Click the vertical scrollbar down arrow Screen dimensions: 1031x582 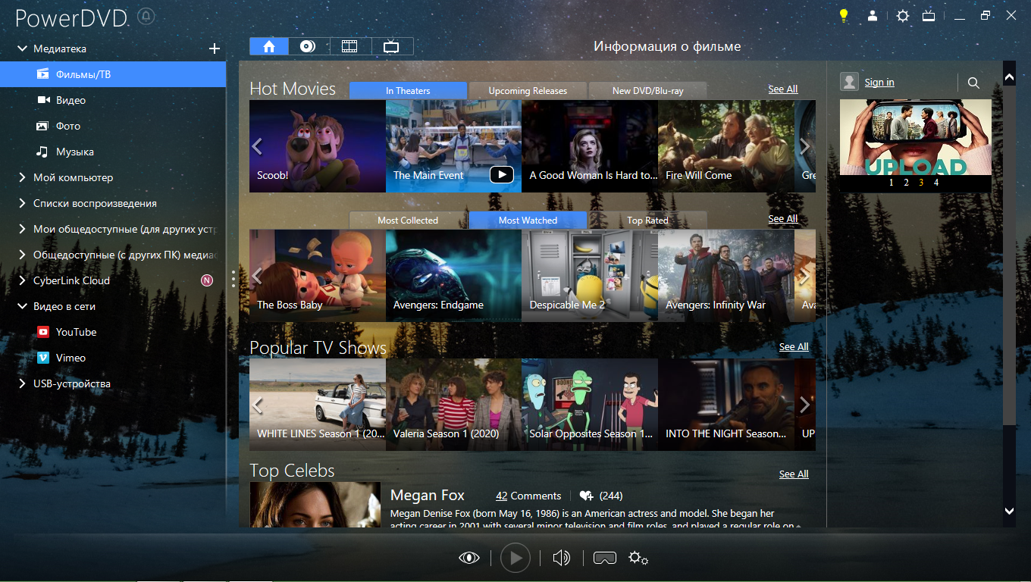(1009, 512)
